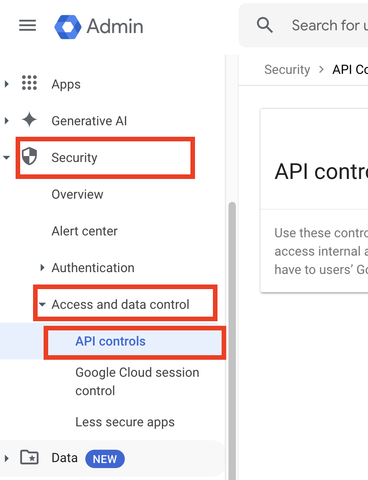The height and width of the screenshot is (480, 368).
Task: Collapse Access and data control arrow
Action: [x=43, y=304]
